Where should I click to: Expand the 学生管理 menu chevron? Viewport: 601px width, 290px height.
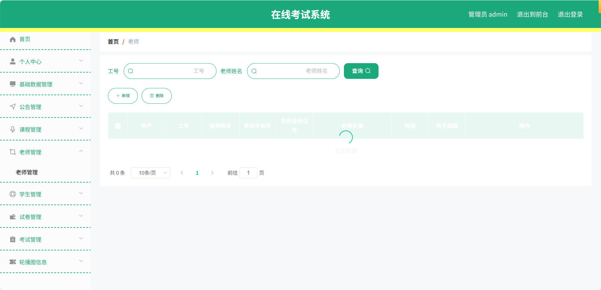pos(81,193)
